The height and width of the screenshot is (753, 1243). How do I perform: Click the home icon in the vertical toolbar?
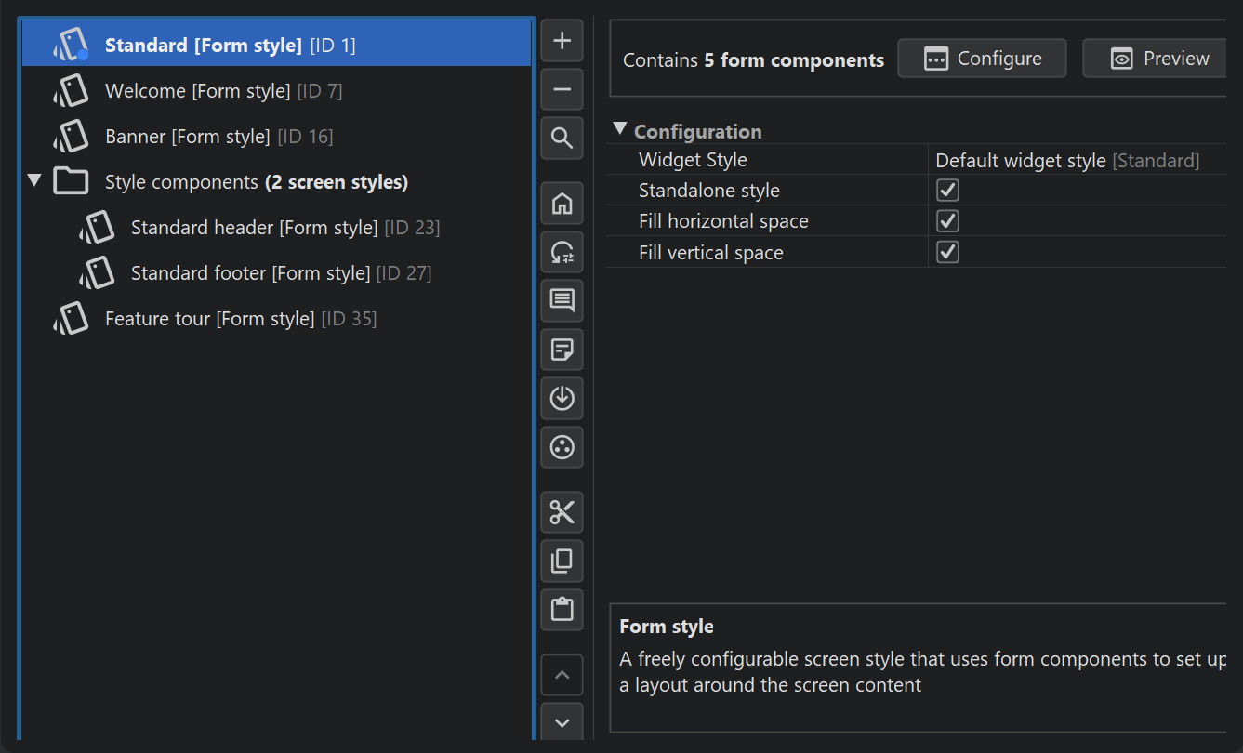pyautogui.click(x=562, y=204)
